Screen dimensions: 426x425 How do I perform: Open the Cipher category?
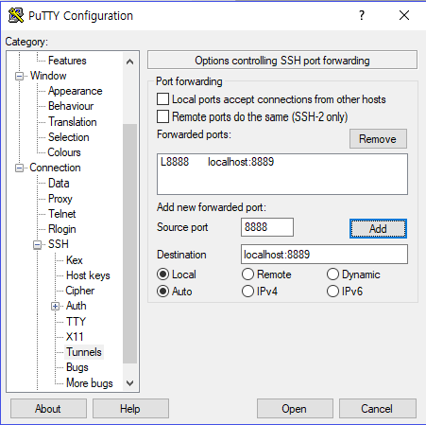point(80,291)
